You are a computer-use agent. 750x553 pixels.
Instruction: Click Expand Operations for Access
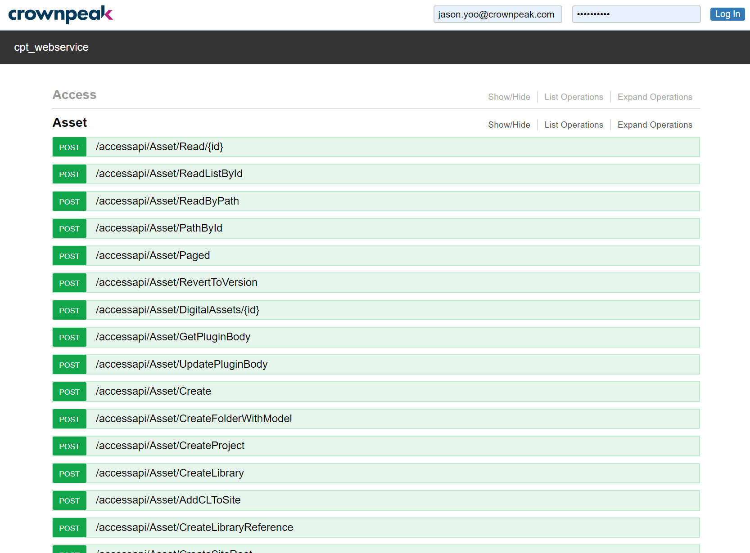click(x=655, y=97)
